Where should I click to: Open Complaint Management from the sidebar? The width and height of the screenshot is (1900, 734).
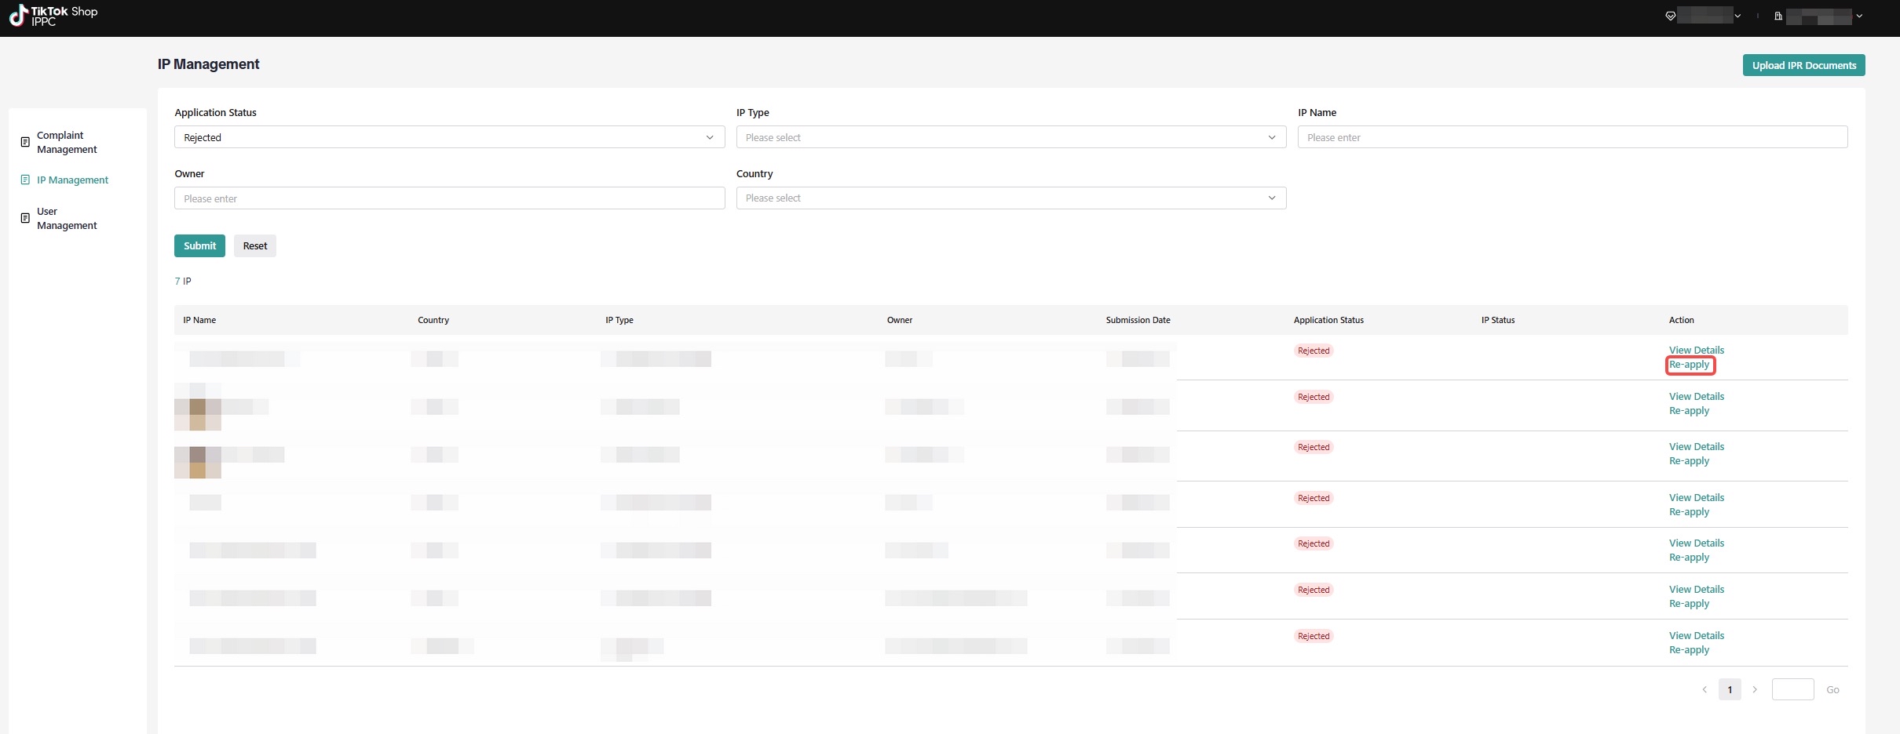(67, 142)
